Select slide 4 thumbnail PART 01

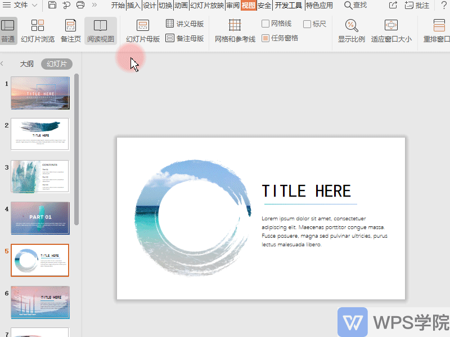pos(40,218)
